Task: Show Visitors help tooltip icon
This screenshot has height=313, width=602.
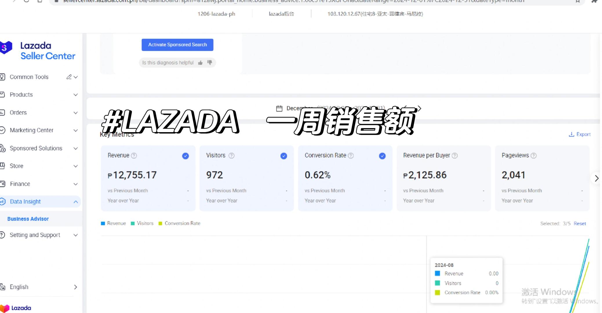Action: coord(231,156)
